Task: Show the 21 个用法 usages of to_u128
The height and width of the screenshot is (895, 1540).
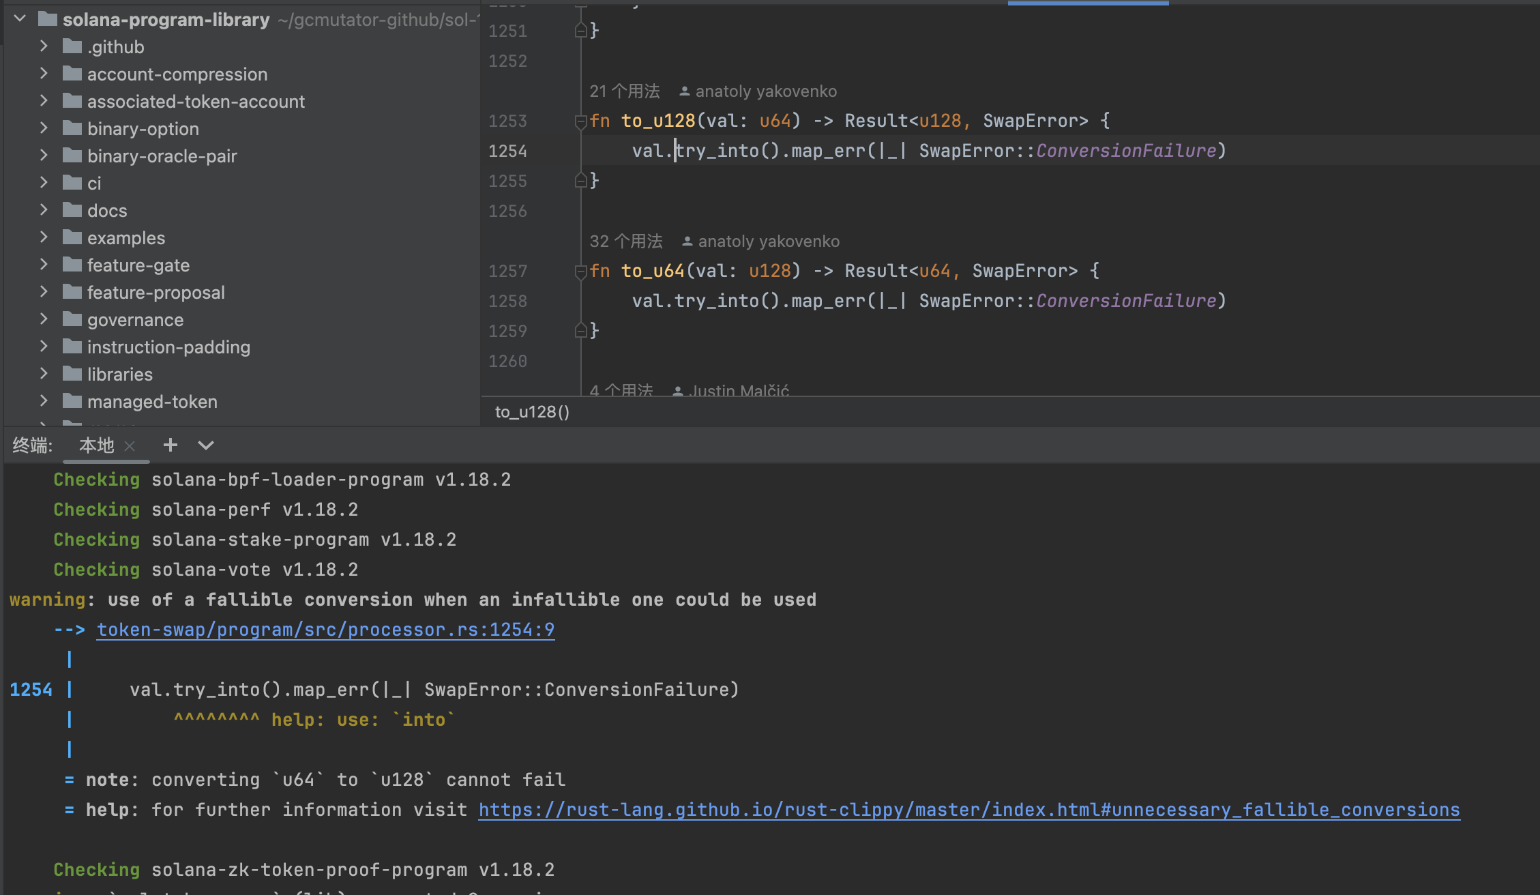Action: (624, 91)
